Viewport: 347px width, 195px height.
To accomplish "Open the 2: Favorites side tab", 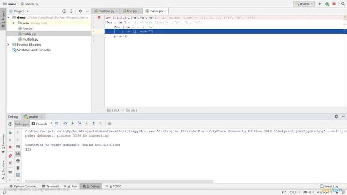I will point(3,144).
